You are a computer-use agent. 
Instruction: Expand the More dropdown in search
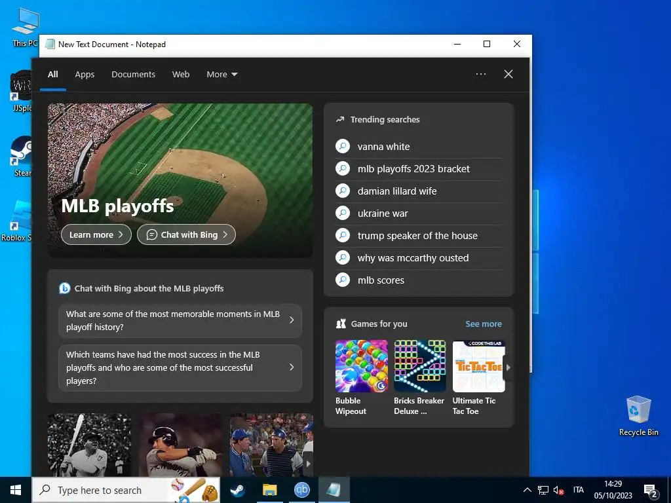coord(221,75)
